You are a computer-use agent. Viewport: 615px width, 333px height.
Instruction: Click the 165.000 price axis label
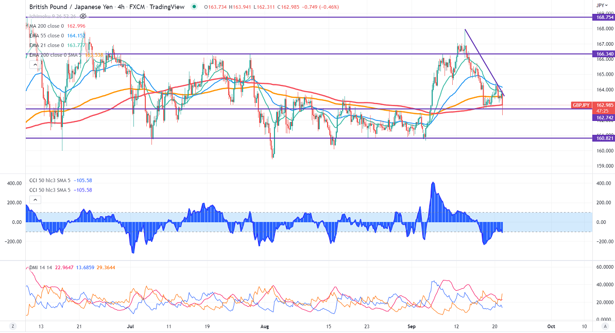click(604, 75)
